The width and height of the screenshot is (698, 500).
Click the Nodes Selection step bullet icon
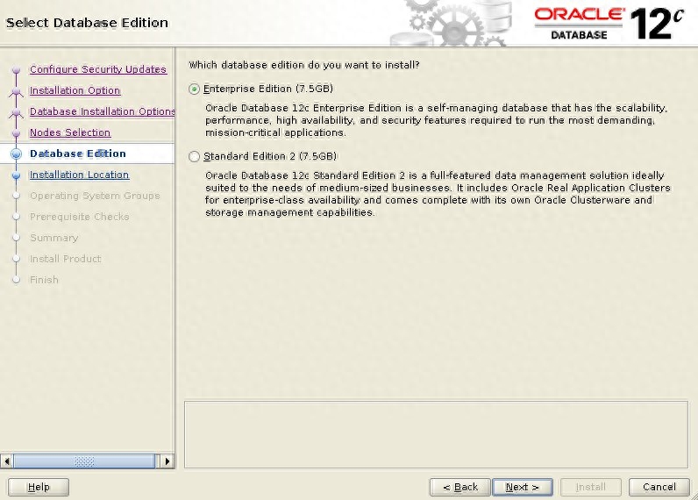tap(15, 133)
